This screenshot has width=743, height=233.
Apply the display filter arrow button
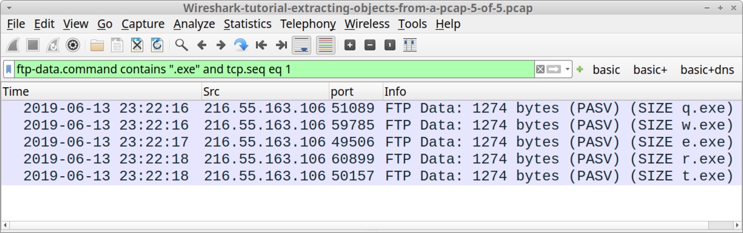553,70
